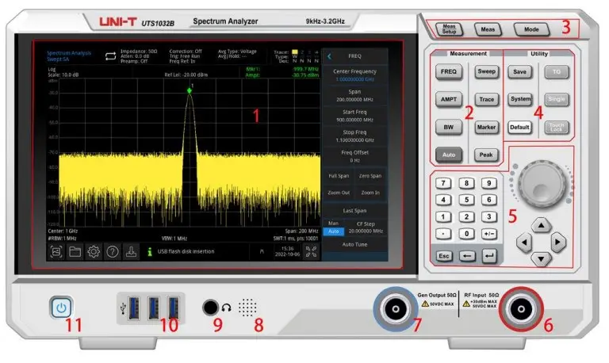The height and width of the screenshot is (363, 609).
Task: Push the Marker hard key
Action: [486, 128]
